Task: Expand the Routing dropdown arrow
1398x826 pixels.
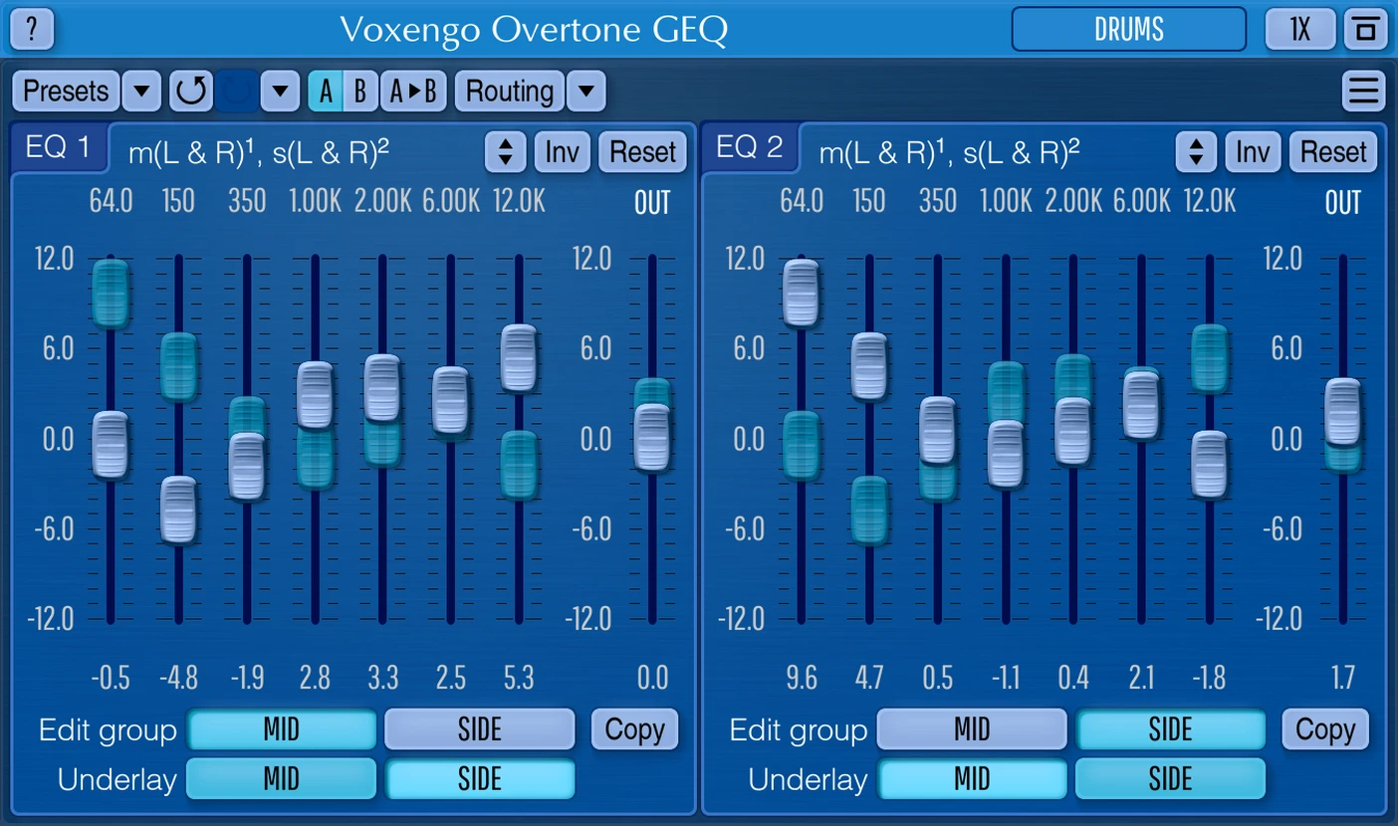Action: pos(586,92)
